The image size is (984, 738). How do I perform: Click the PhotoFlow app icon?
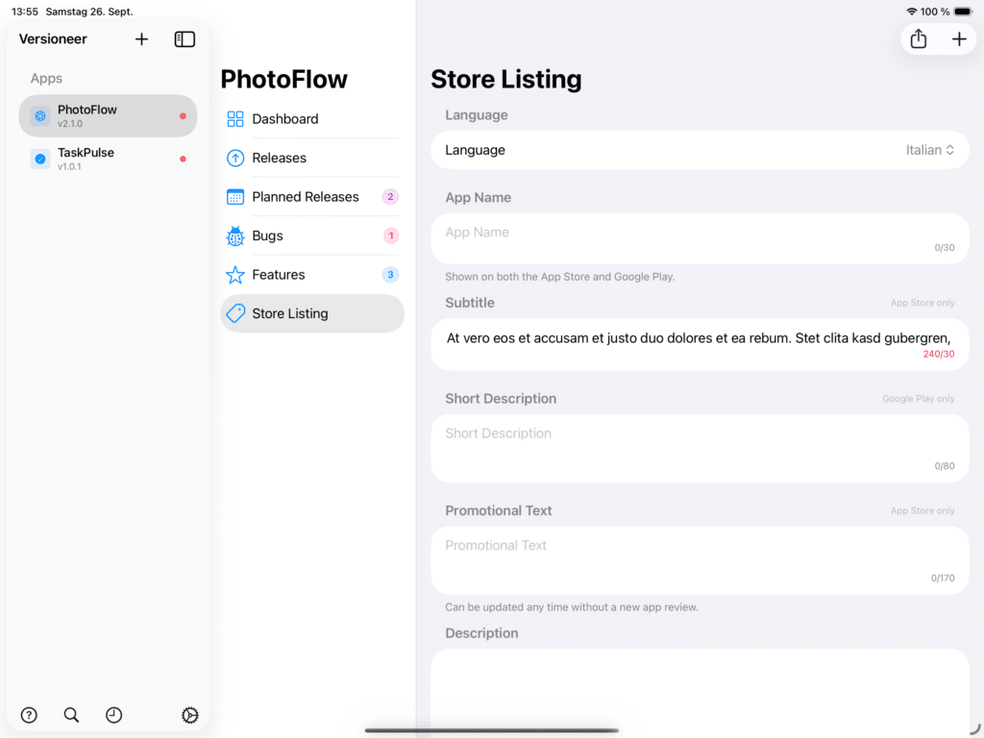click(40, 116)
